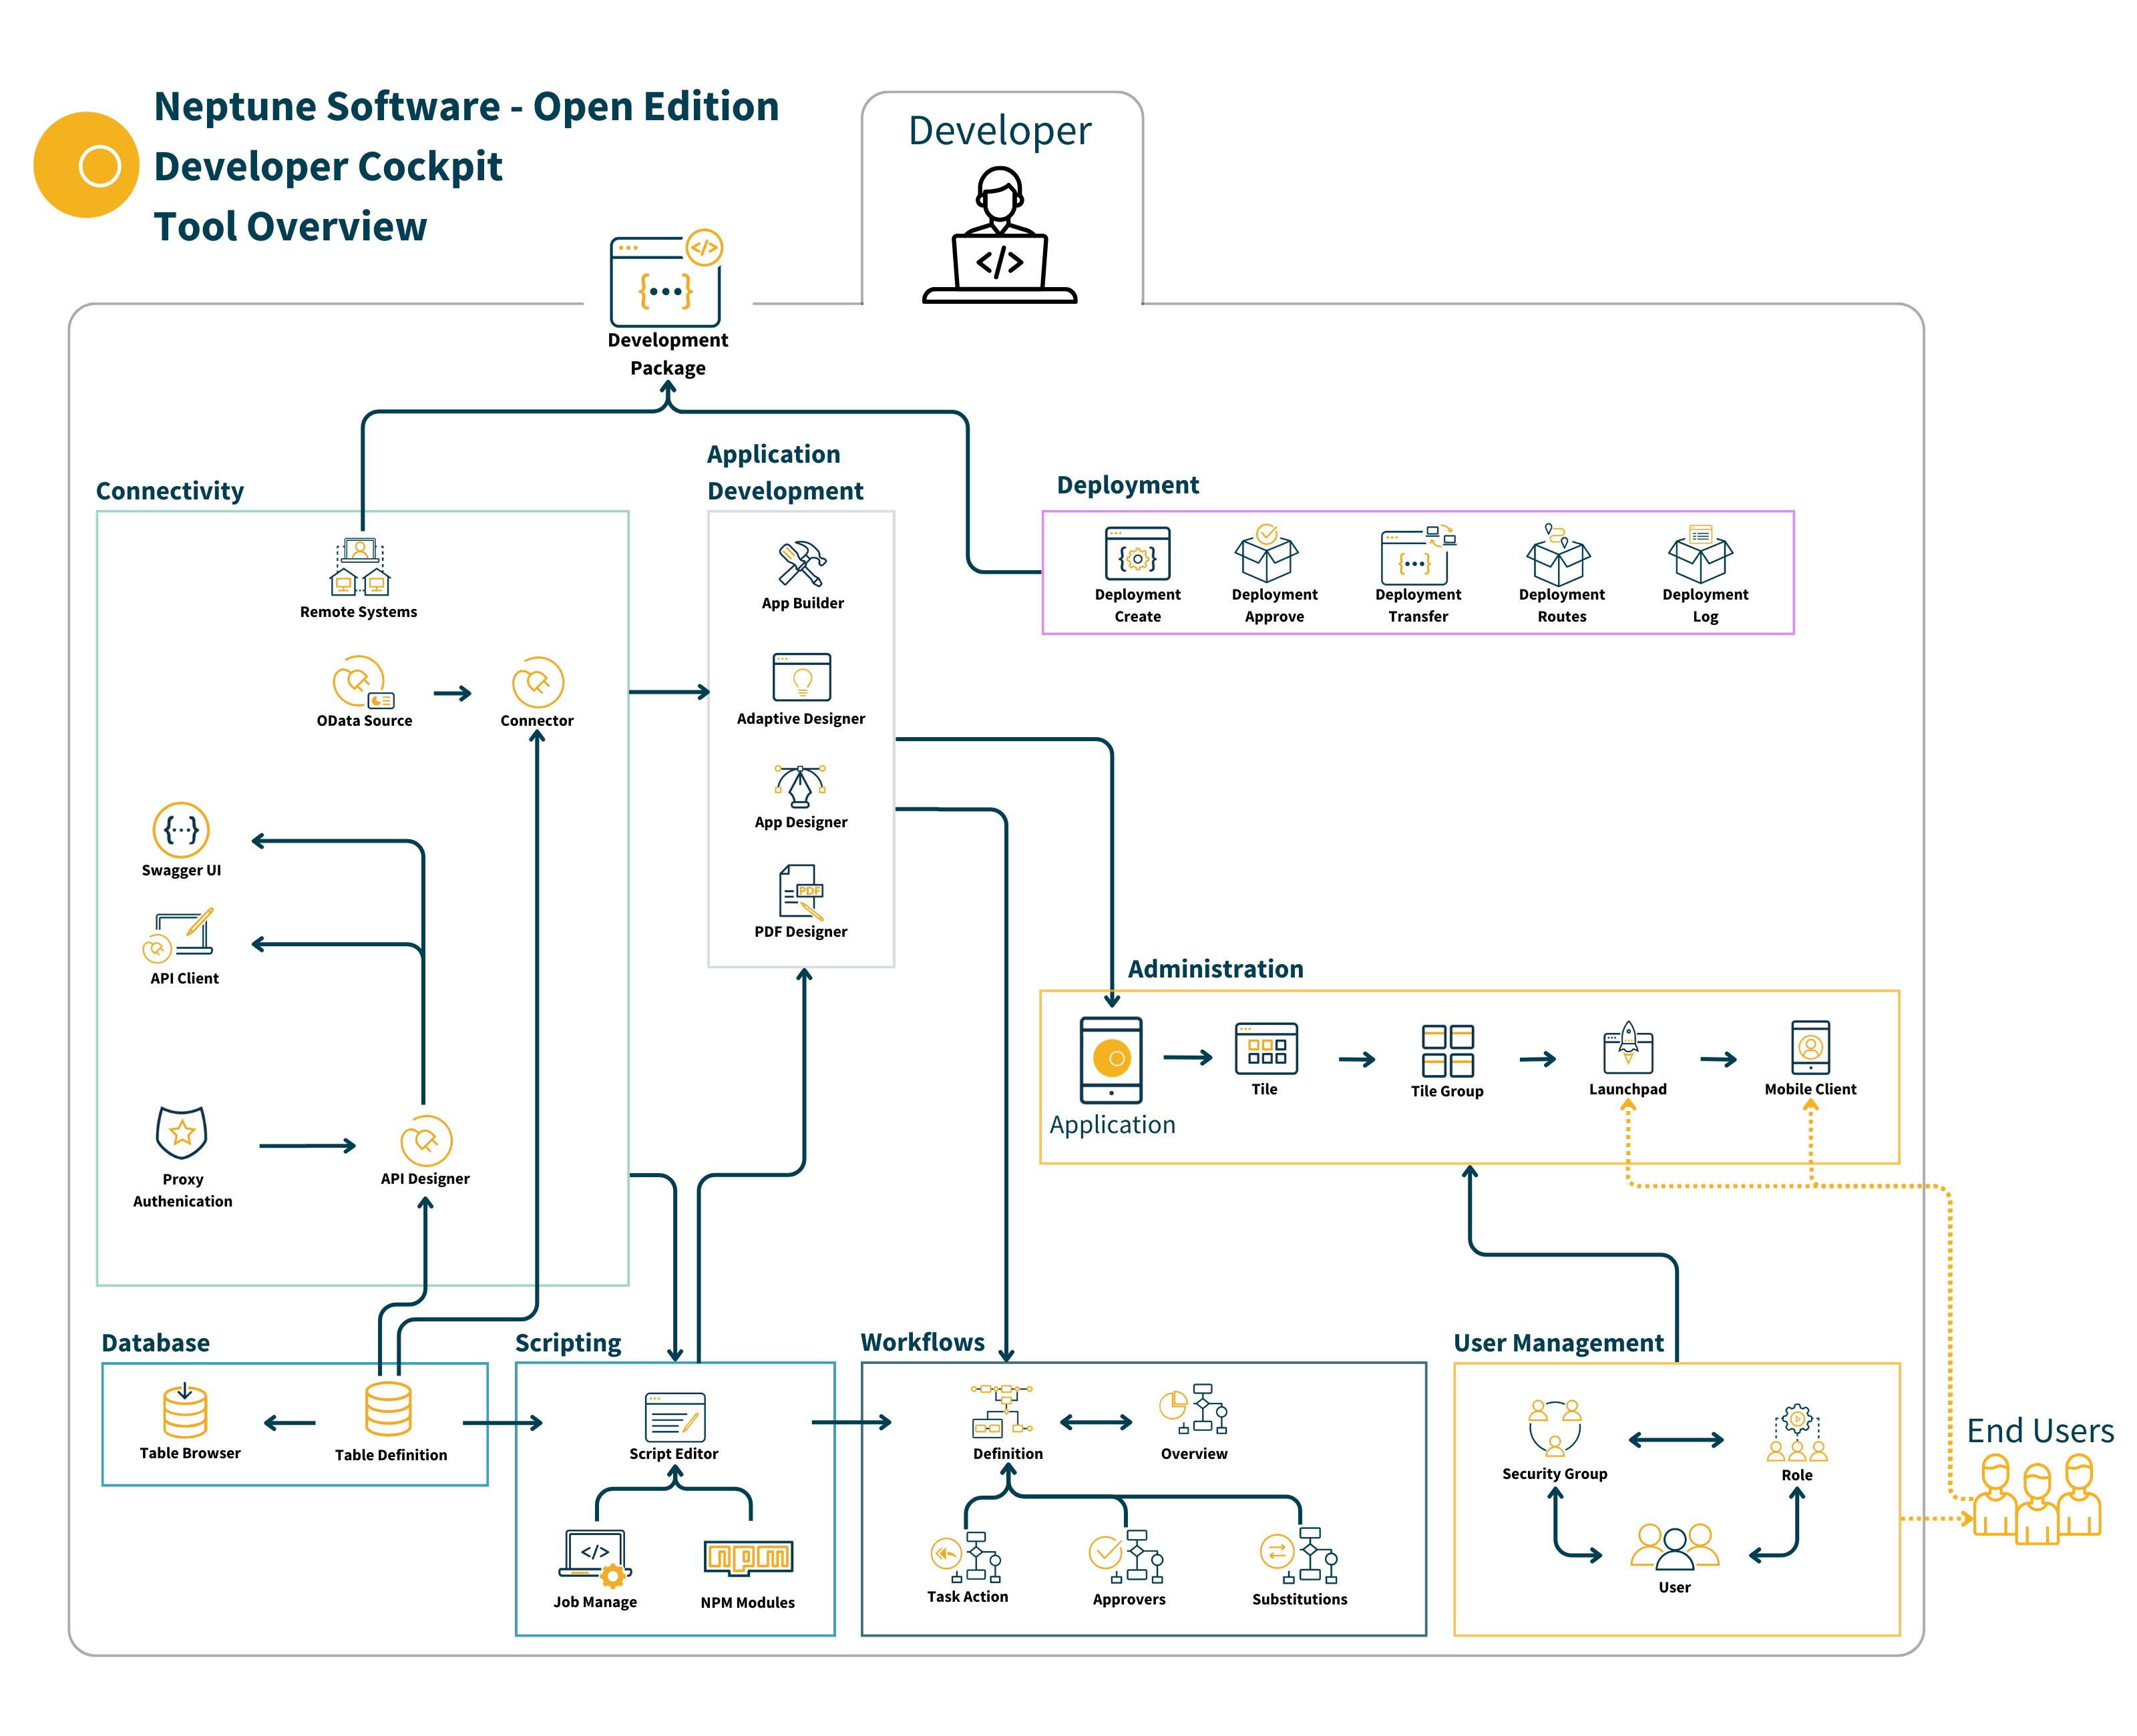The width and height of the screenshot is (2137, 1736).
Task: Select the Application tablet icon
Action: [1111, 1060]
